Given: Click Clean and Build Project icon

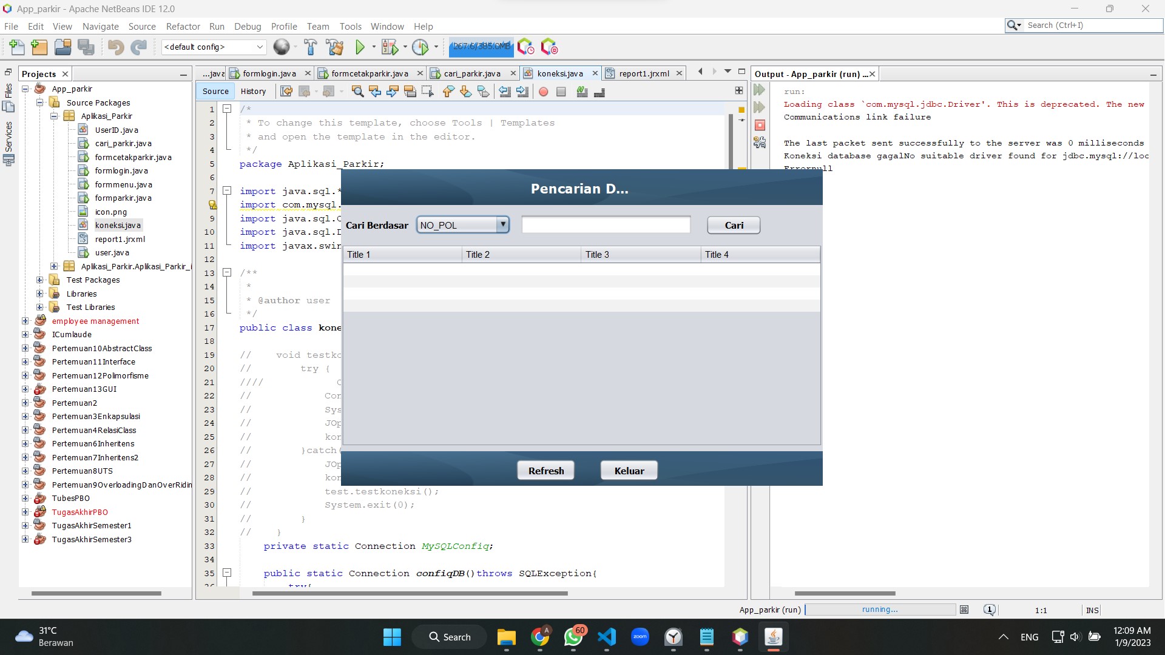Looking at the screenshot, I should coord(334,47).
